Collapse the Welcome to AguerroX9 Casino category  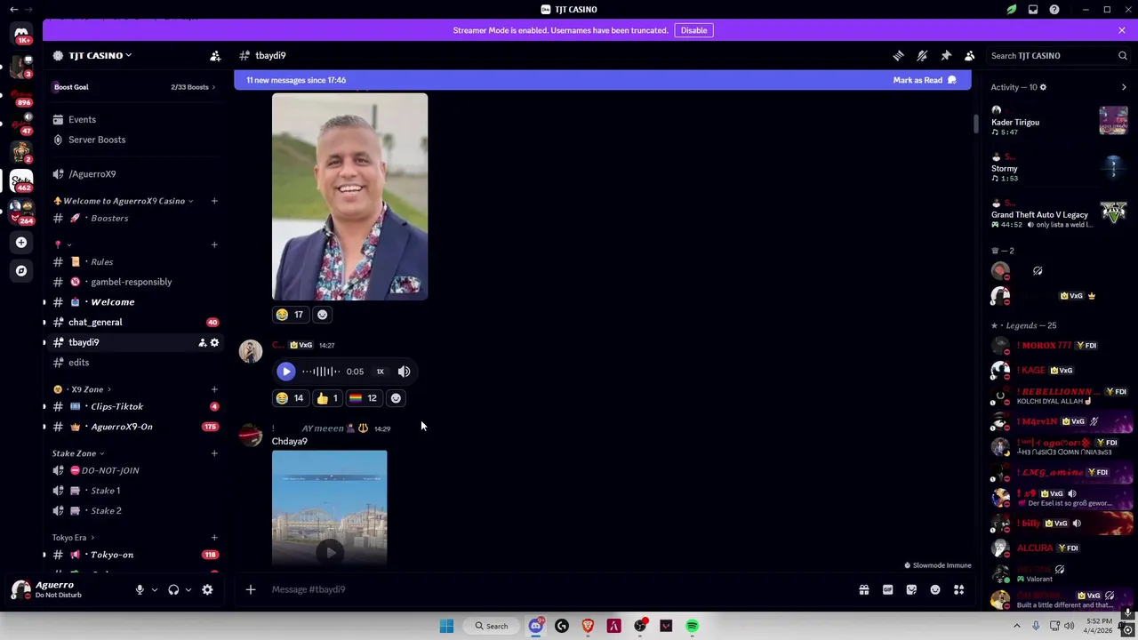coord(124,201)
